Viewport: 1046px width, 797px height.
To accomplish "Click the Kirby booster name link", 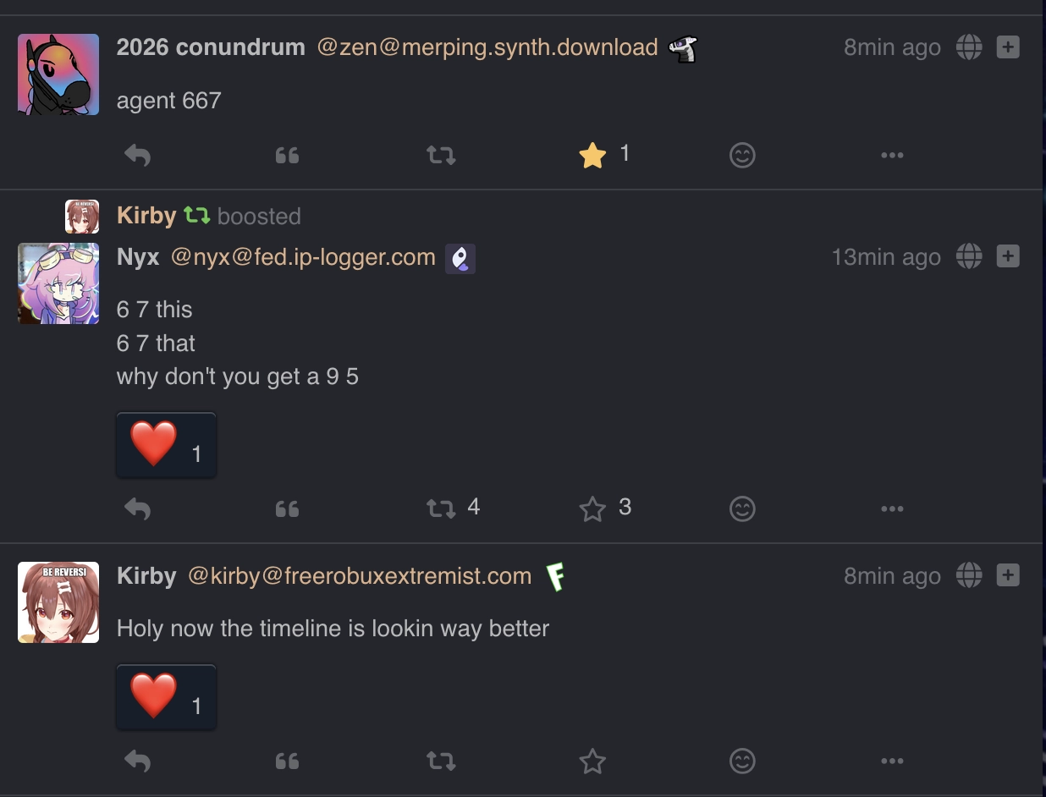I will (146, 216).
